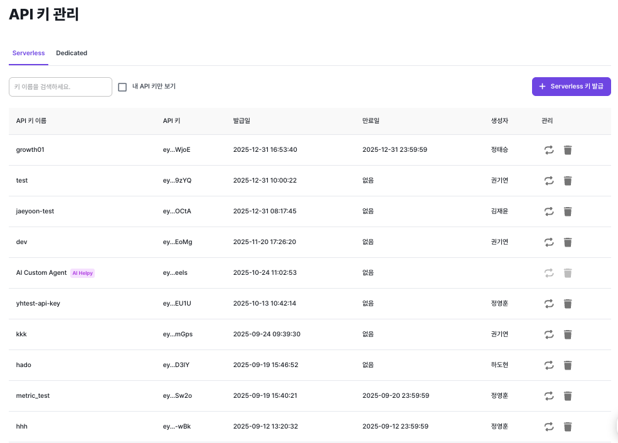The height and width of the screenshot is (443, 618).
Task: Click trash icon for test key
Action: pyautogui.click(x=568, y=181)
